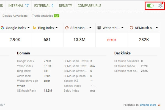Open the COMPARE URLS tab
This screenshot has width=165, height=110.
tap(89, 5)
